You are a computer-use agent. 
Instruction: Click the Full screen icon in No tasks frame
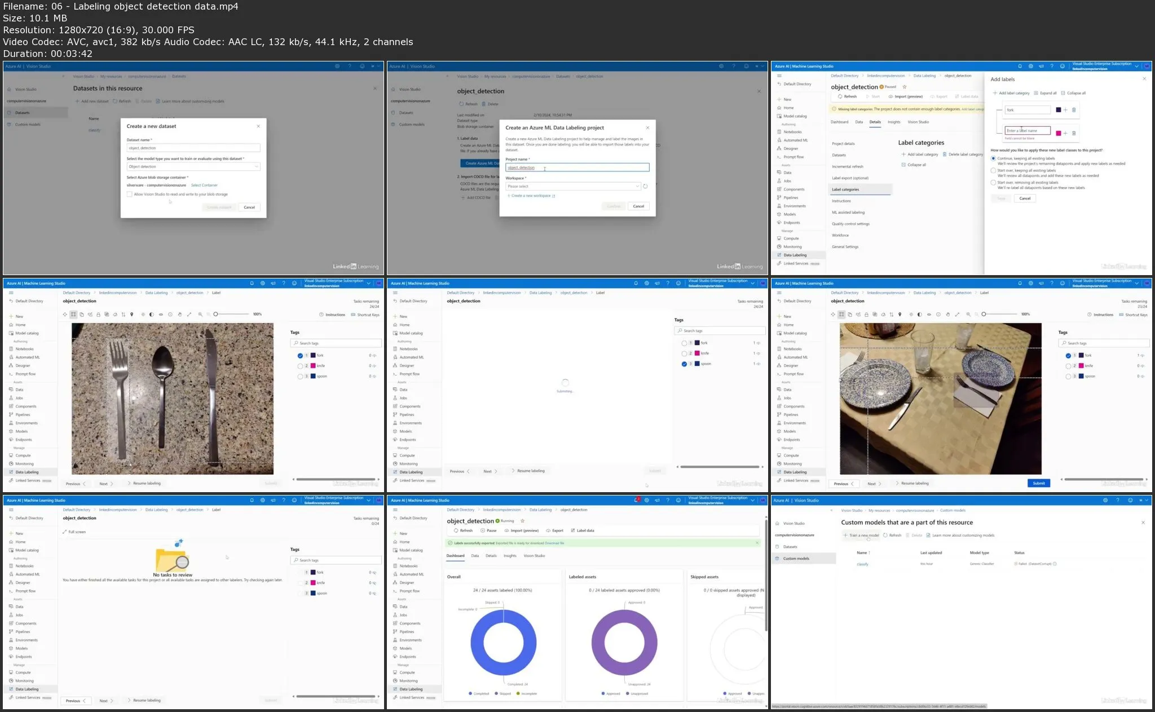(x=65, y=532)
